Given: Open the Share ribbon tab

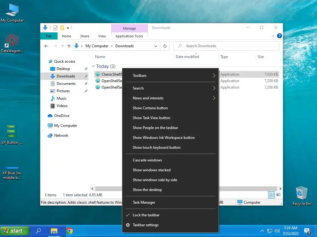Looking at the screenshot, I should pyautogui.click(x=85, y=36).
